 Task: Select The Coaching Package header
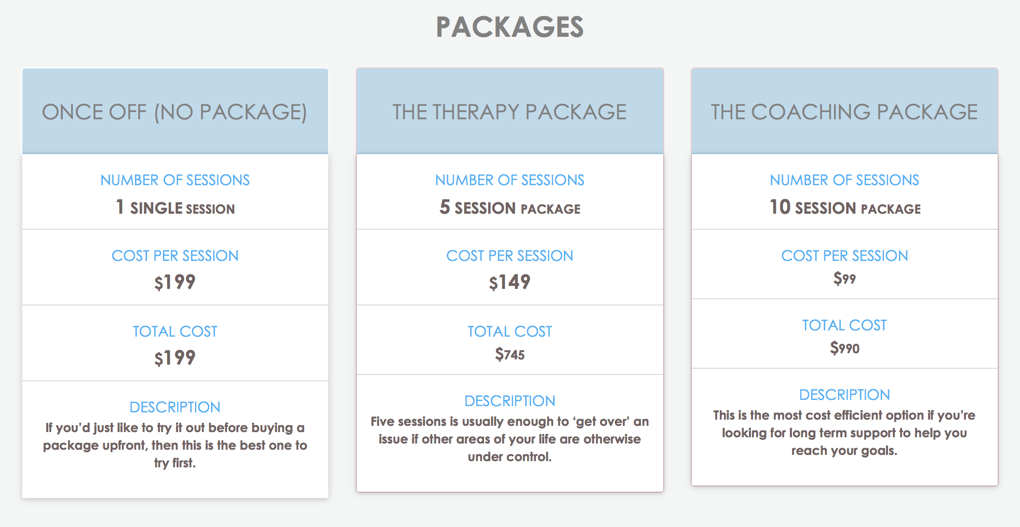click(x=844, y=111)
